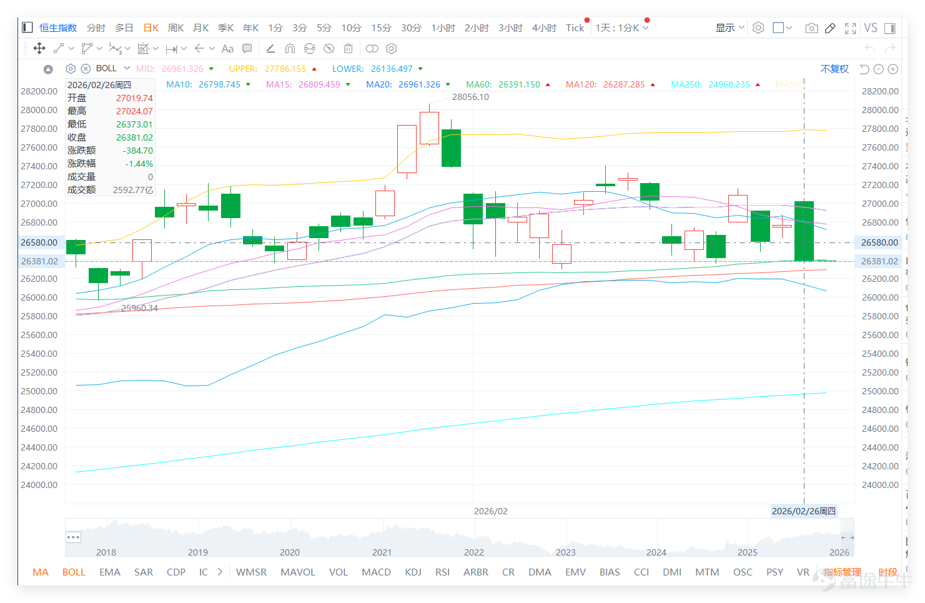This screenshot has width=925, height=603.
Task: Remove the BOLL indicator with X icon
Action: click(x=86, y=69)
